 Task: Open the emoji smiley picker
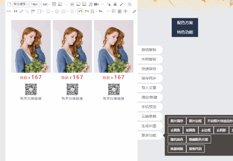tap(57, 11)
